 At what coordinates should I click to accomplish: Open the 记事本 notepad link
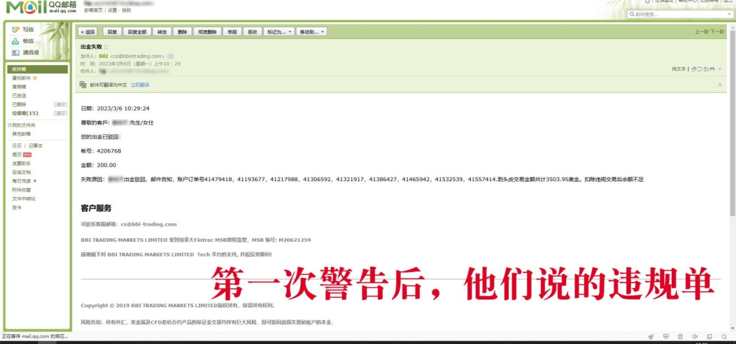click(x=36, y=146)
